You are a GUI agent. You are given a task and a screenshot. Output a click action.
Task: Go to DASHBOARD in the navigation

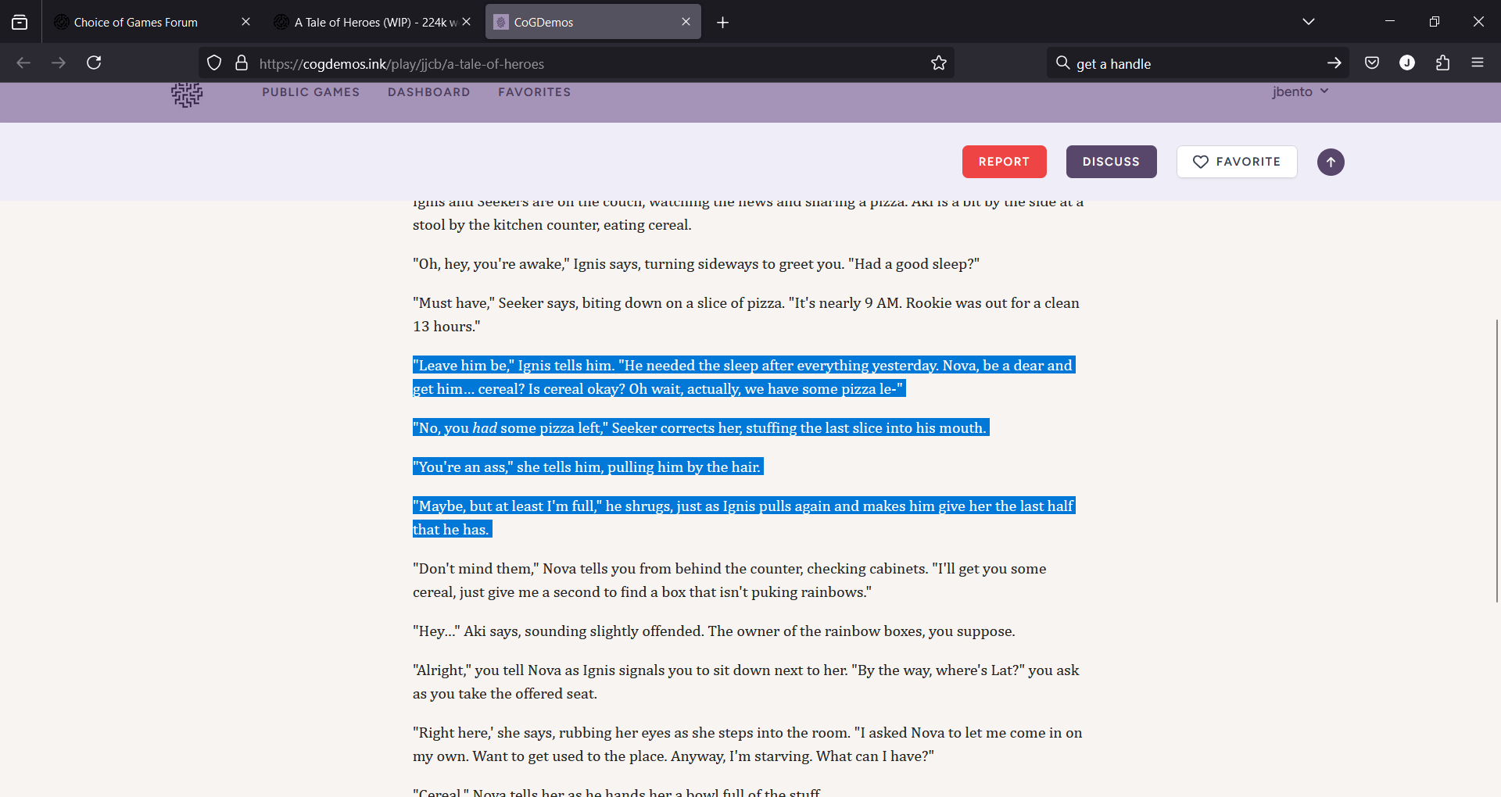[x=429, y=92]
